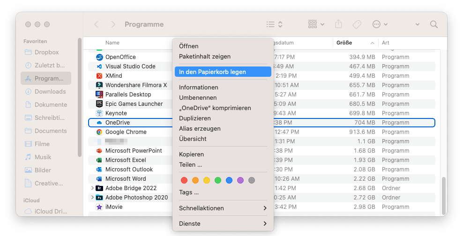Image resolution: width=463 pixels, height=236 pixels.
Task: Click the Adobe Bridge 2022 folder icon
Action: click(x=99, y=188)
